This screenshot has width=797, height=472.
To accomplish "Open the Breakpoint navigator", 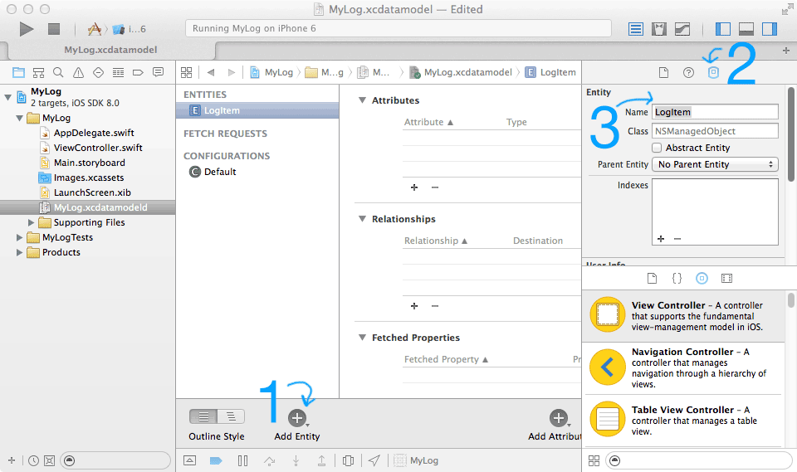I will tap(138, 73).
